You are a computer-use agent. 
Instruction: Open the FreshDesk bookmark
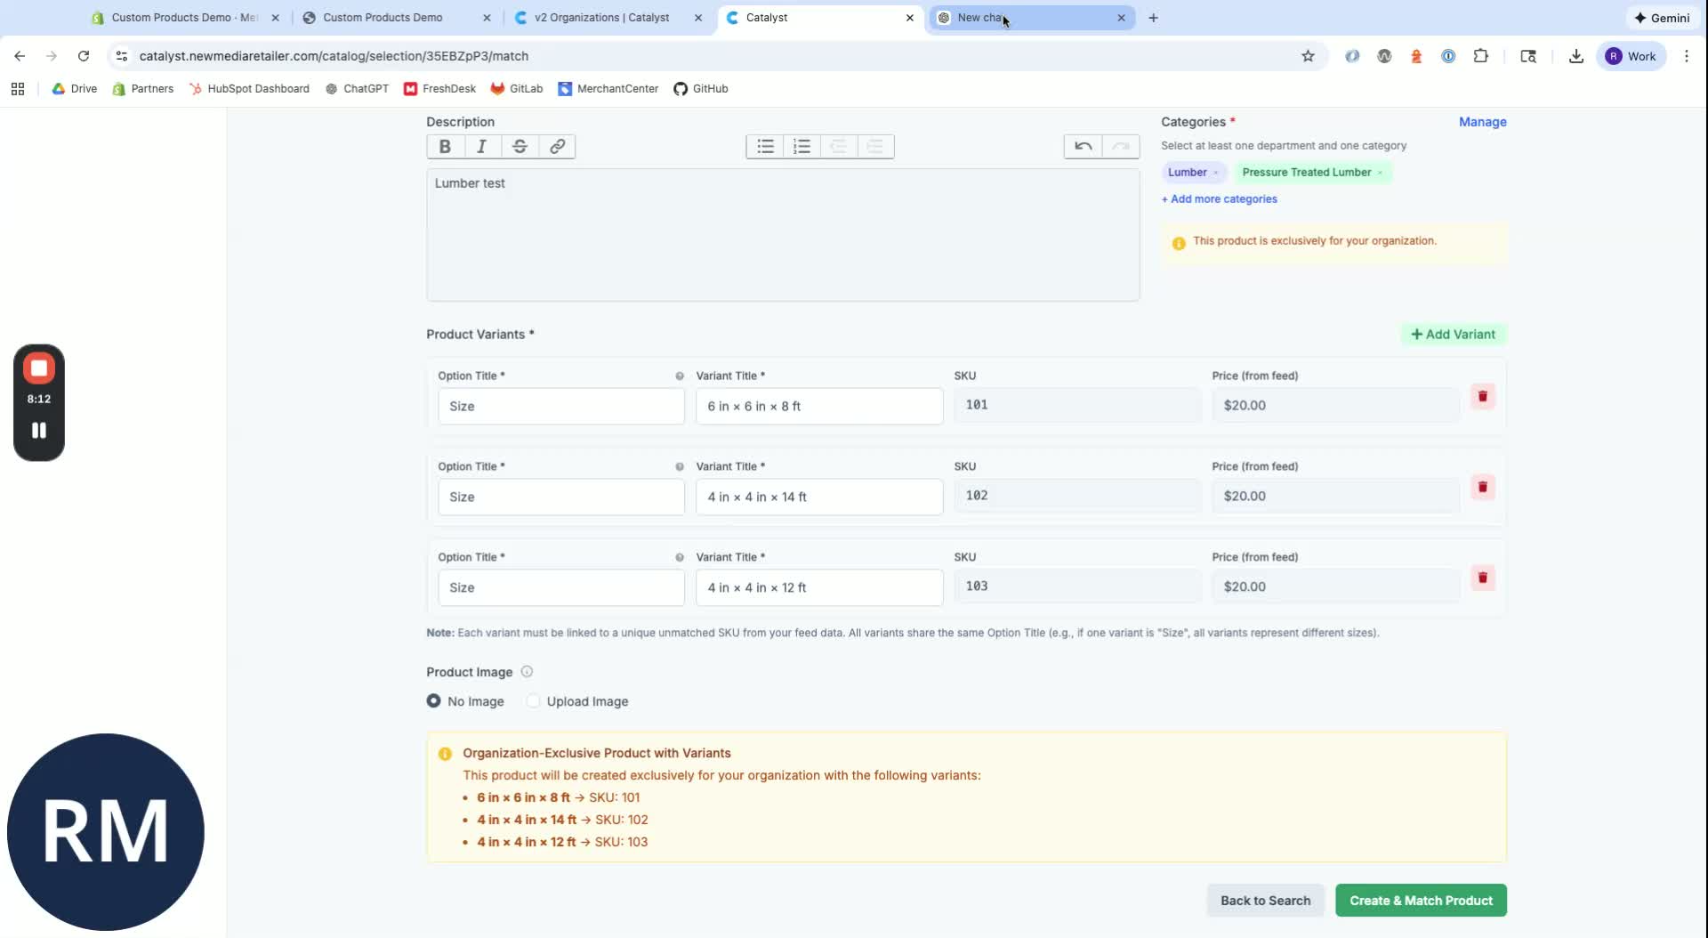pyautogui.click(x=440, y=89)
